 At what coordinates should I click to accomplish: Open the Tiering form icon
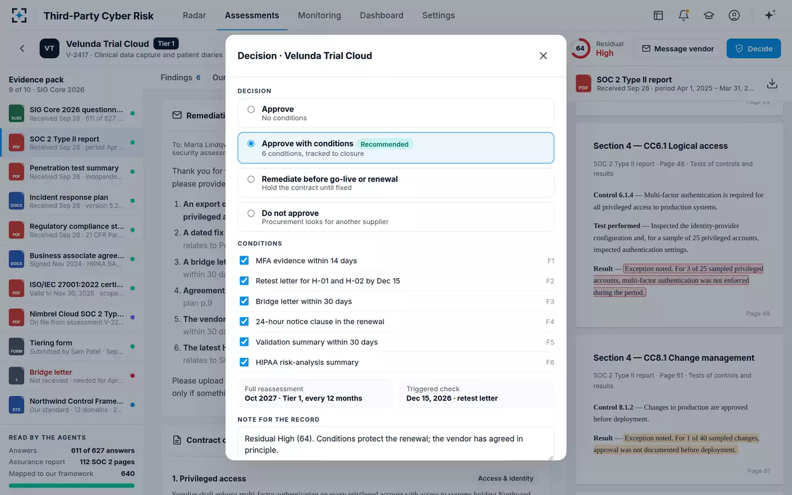16,346
